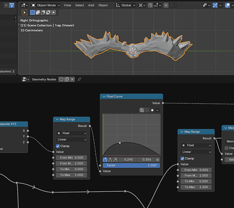
Task: Choose Invert selection mode icon
Action: pos(48,12)
